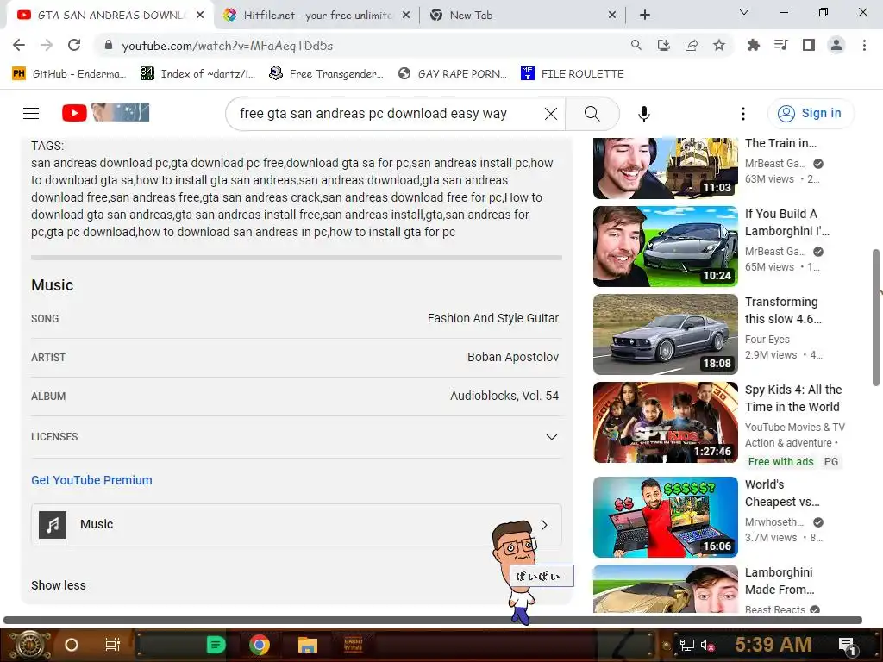Image resolution: width=883 pixels, height=662 pixels.
Task: Open File Explorer from the taskbar
Action: [308, 645]
